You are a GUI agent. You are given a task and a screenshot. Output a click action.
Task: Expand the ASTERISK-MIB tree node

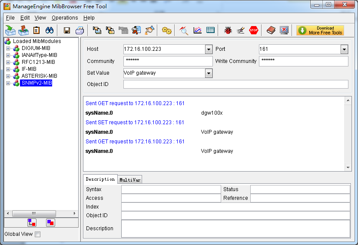[x=8, y=76]
